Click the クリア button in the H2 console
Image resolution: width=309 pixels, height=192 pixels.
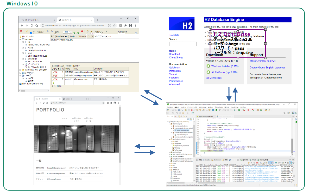[90, 37]
